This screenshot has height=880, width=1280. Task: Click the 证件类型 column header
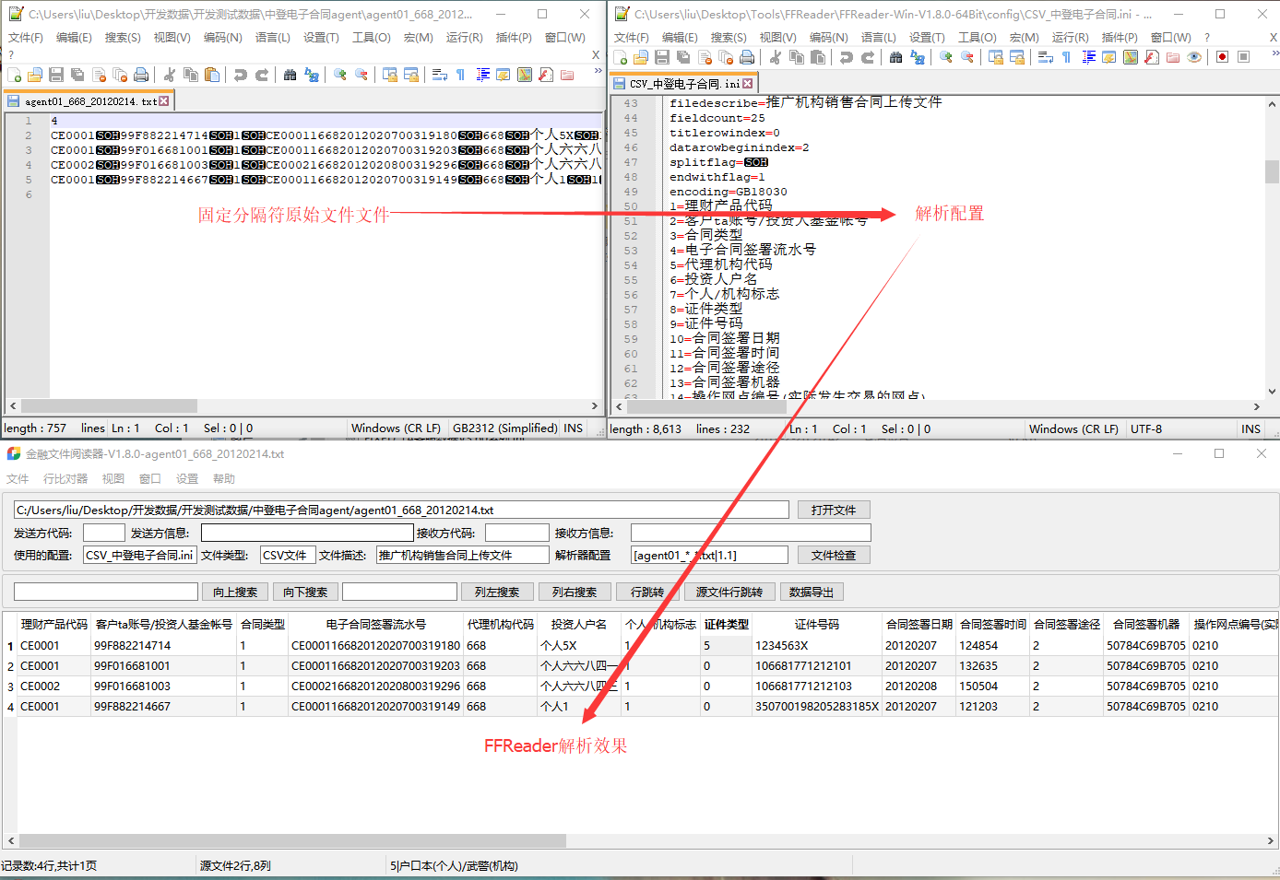click(x=727, y=624)
